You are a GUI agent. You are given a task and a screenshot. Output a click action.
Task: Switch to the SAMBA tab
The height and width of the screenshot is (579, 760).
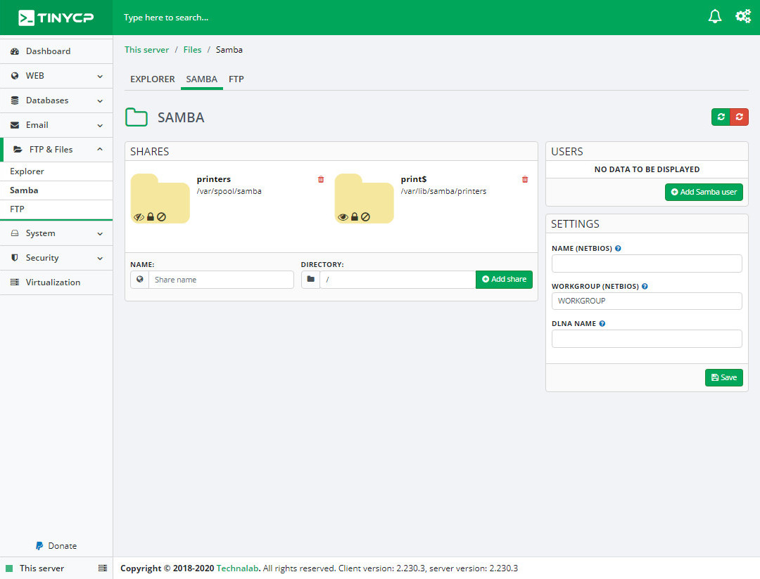click(x=202, y=79)
